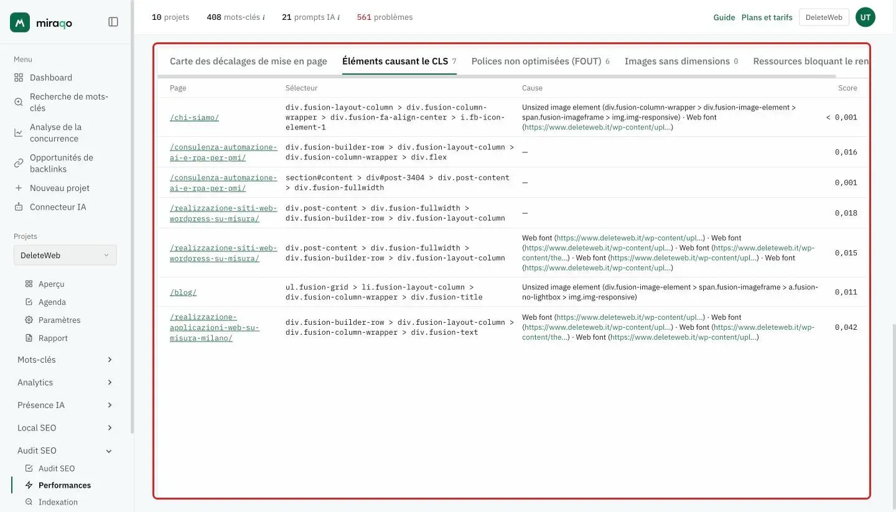The image size is (896, 512).
Task: Open Dashboard from its grid icon
Action: tap(19, 78)
